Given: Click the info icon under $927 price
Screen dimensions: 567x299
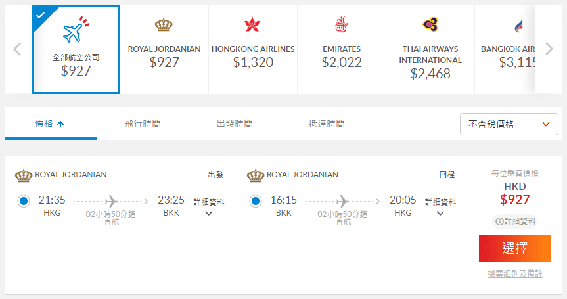Looking at the screenshot, I should (x=500, y=221).
